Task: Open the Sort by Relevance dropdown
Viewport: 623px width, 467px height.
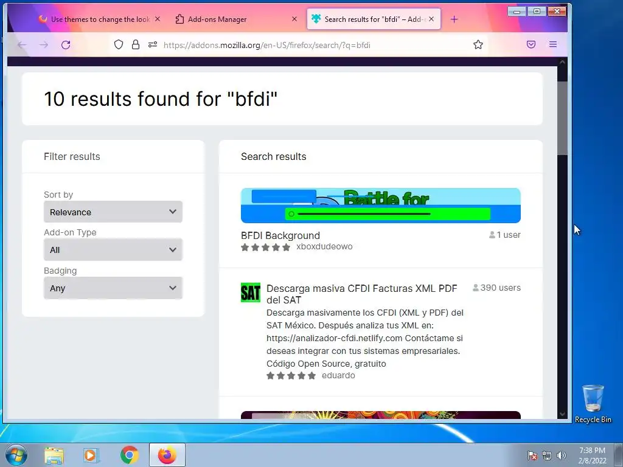Action: (x=113, y=212)
